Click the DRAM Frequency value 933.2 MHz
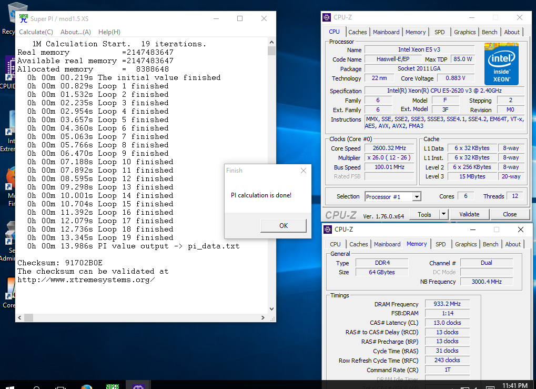Image resolution: width=536 pixels, height=389 pixels. (447, 304)
